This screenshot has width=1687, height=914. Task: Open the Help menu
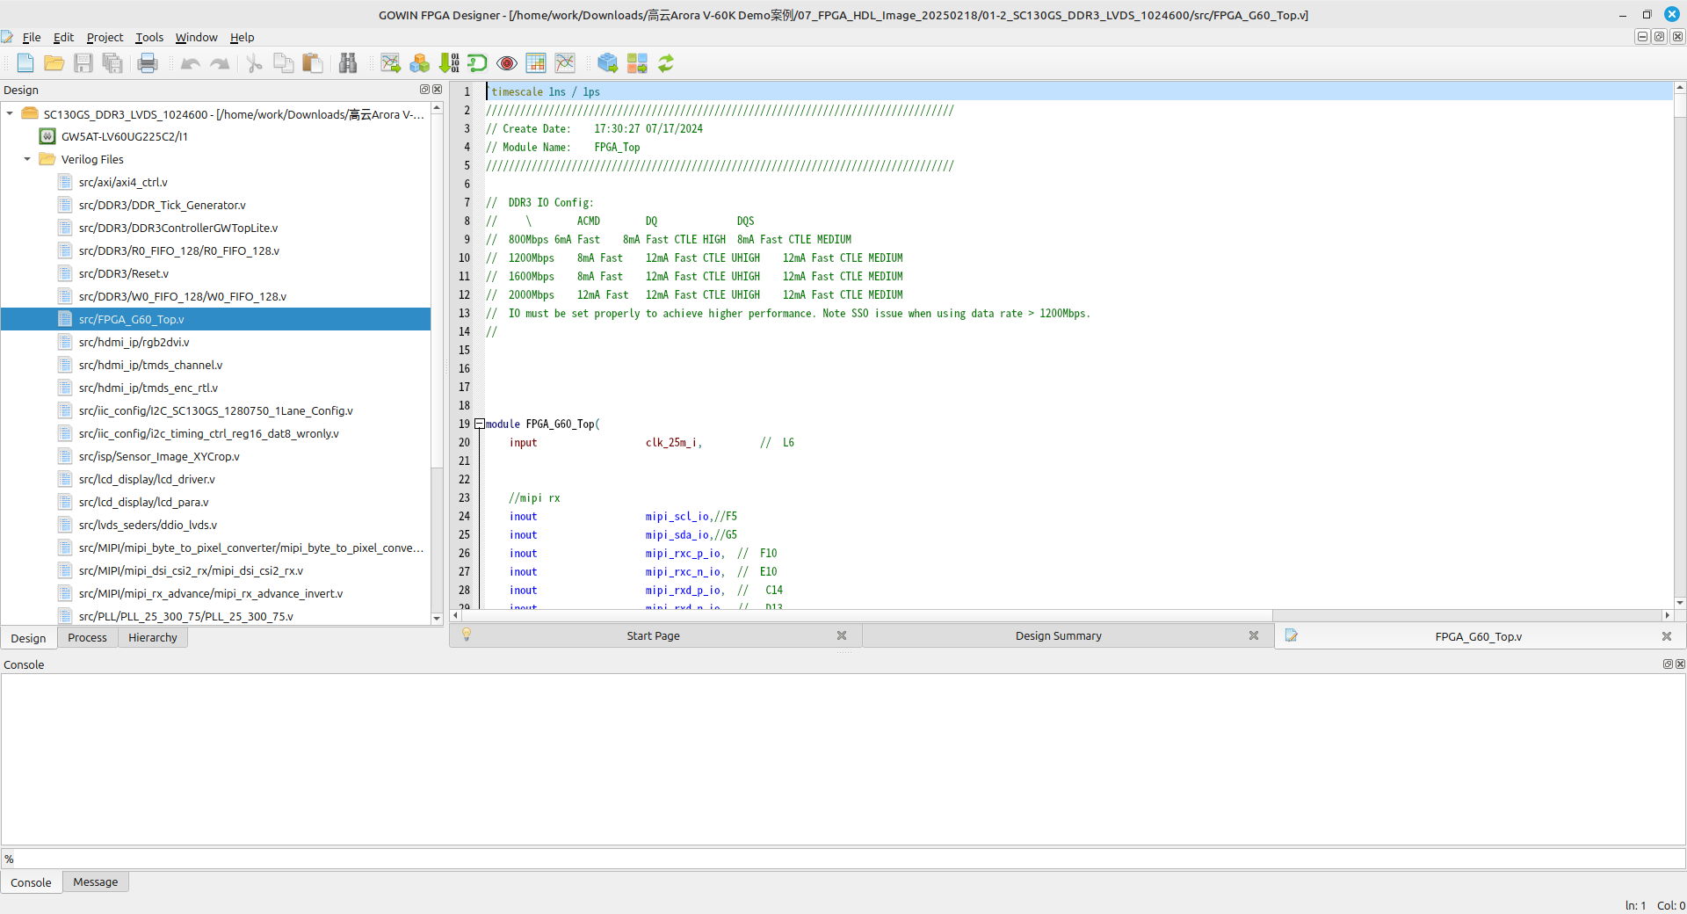[243, 37]
